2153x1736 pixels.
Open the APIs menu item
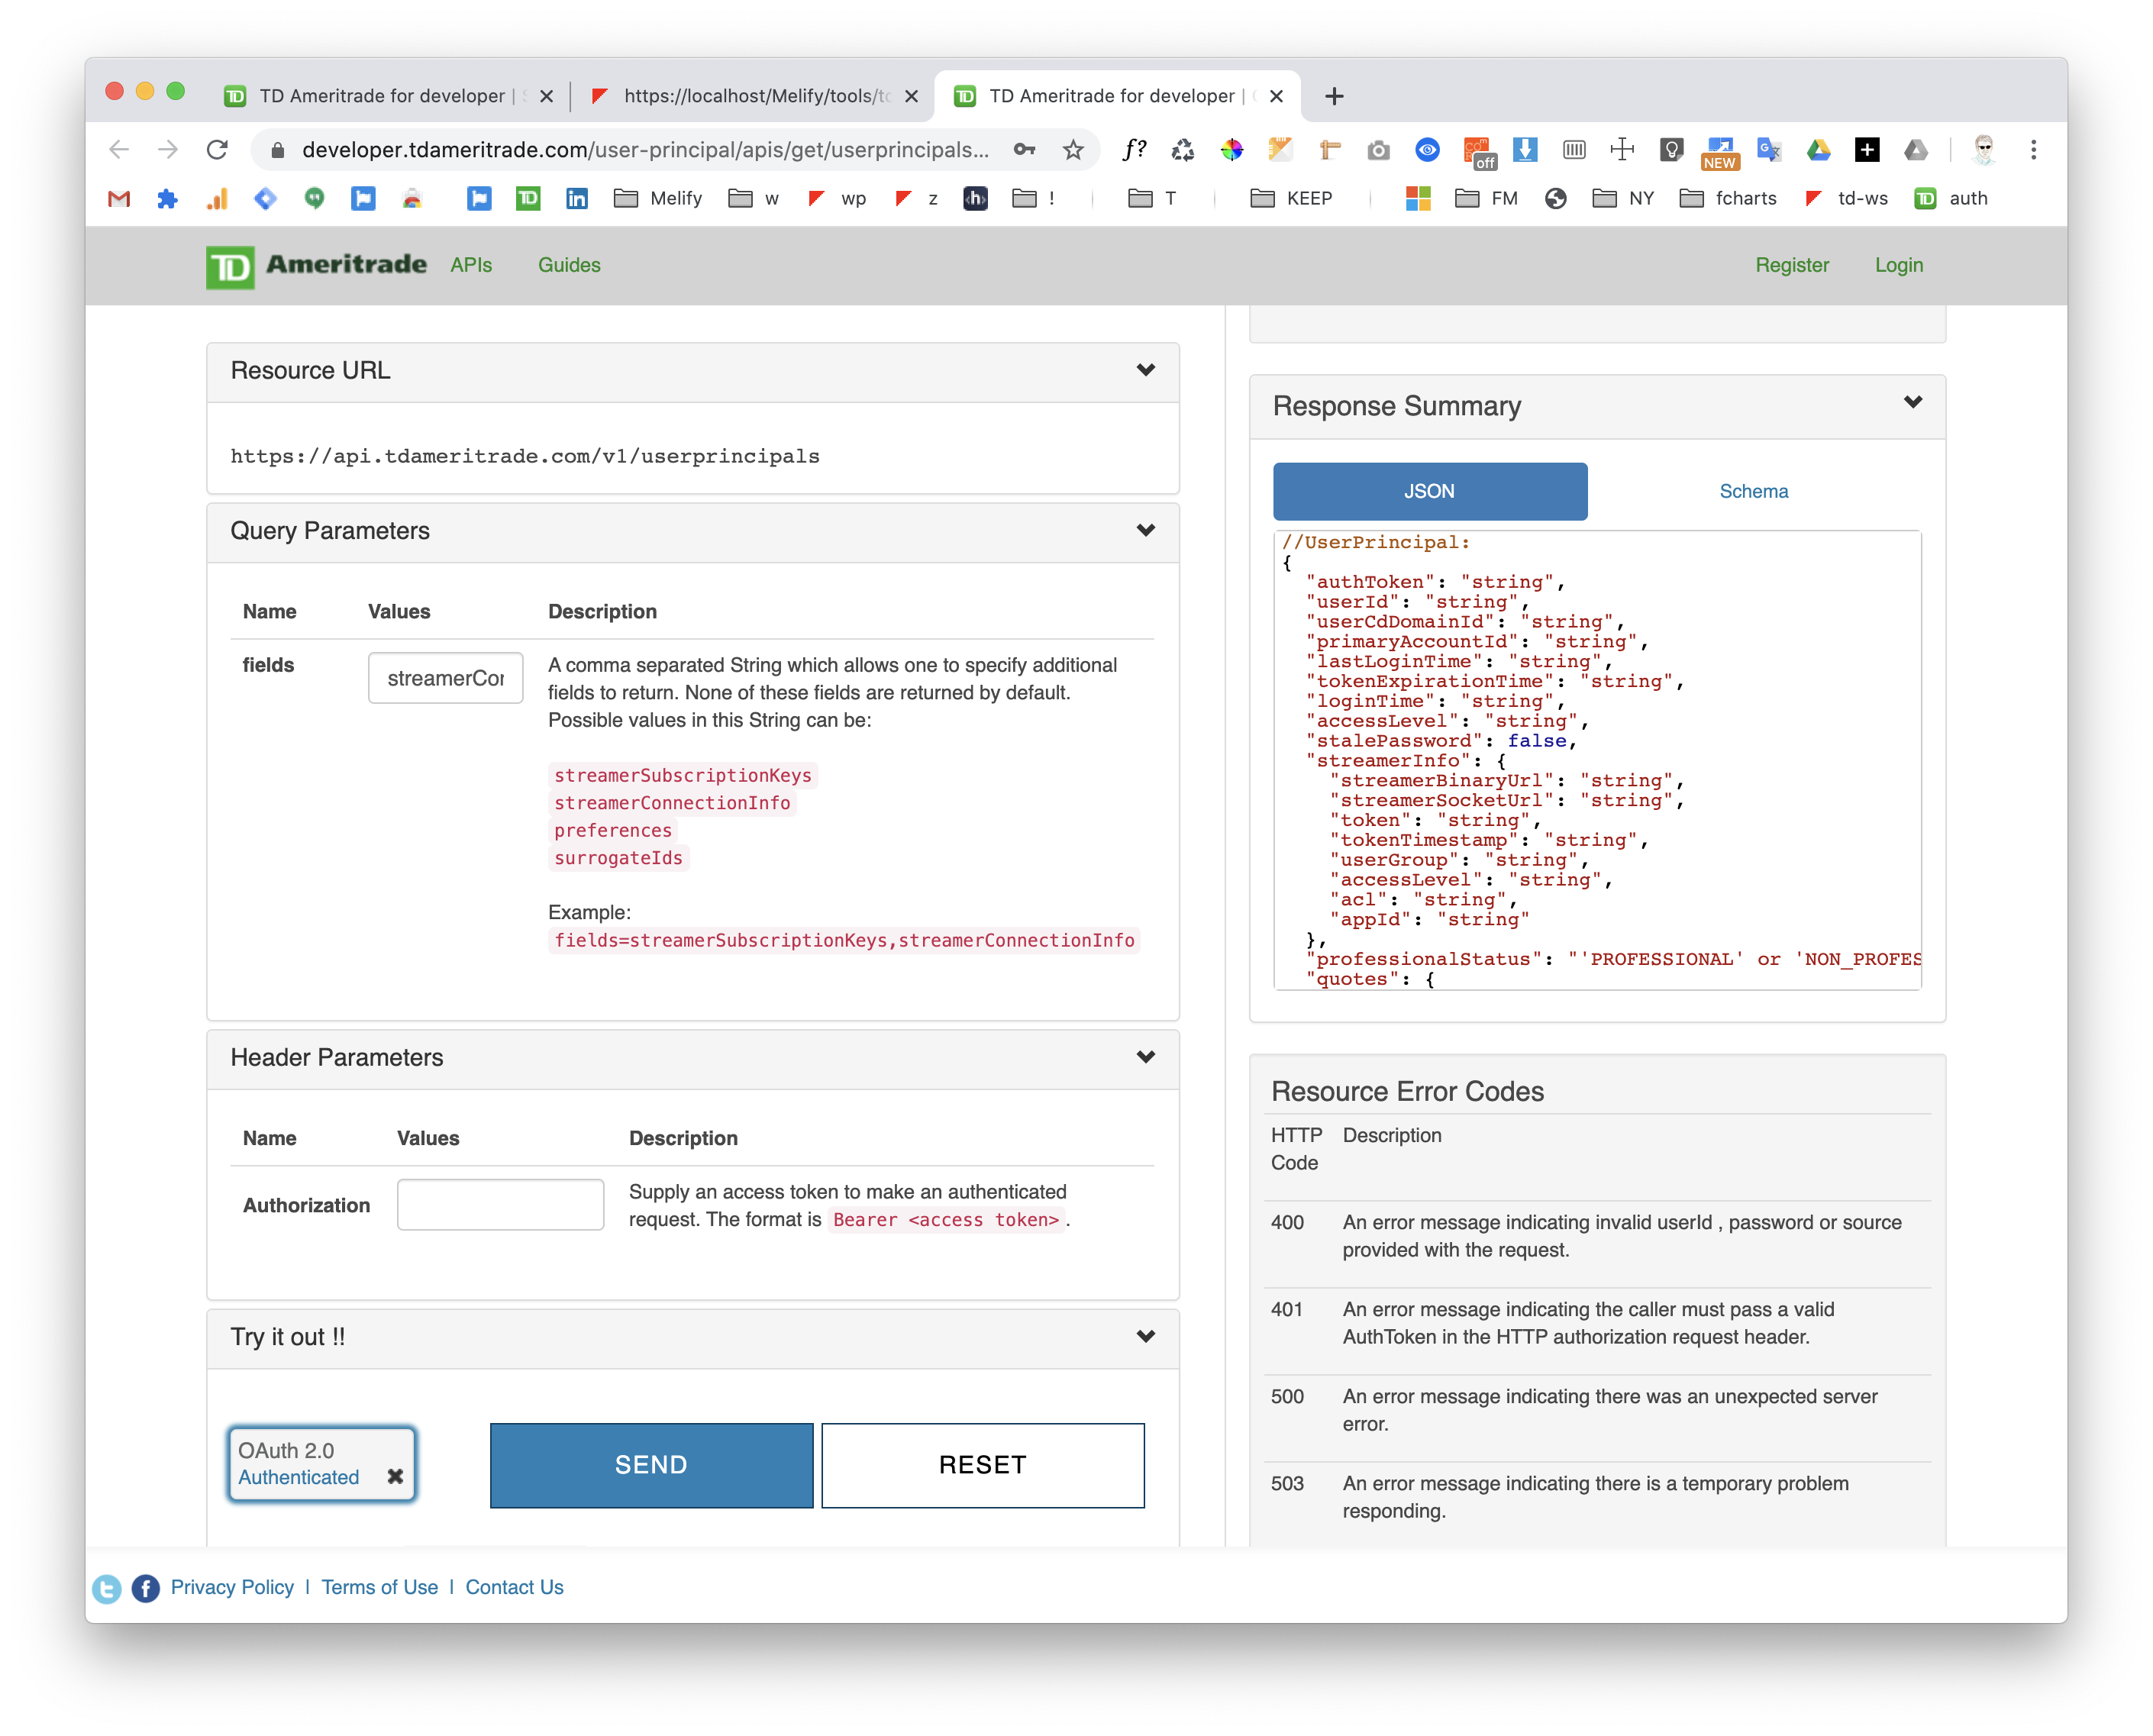click(x=471, y=265)
